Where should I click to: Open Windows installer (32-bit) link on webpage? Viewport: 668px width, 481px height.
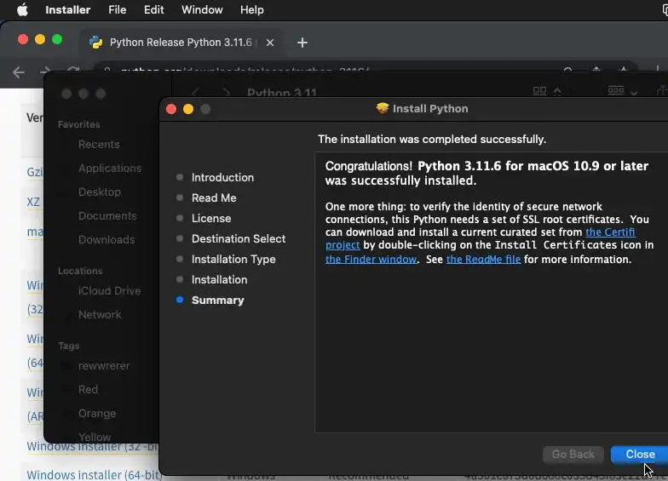tap(92, 446)
